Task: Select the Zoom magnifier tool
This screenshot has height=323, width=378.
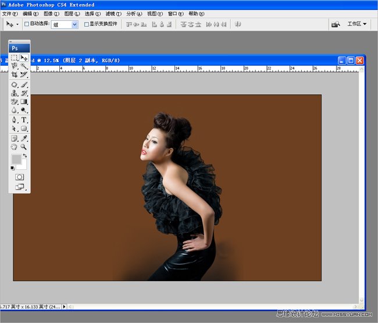Action: pos(24,147)
